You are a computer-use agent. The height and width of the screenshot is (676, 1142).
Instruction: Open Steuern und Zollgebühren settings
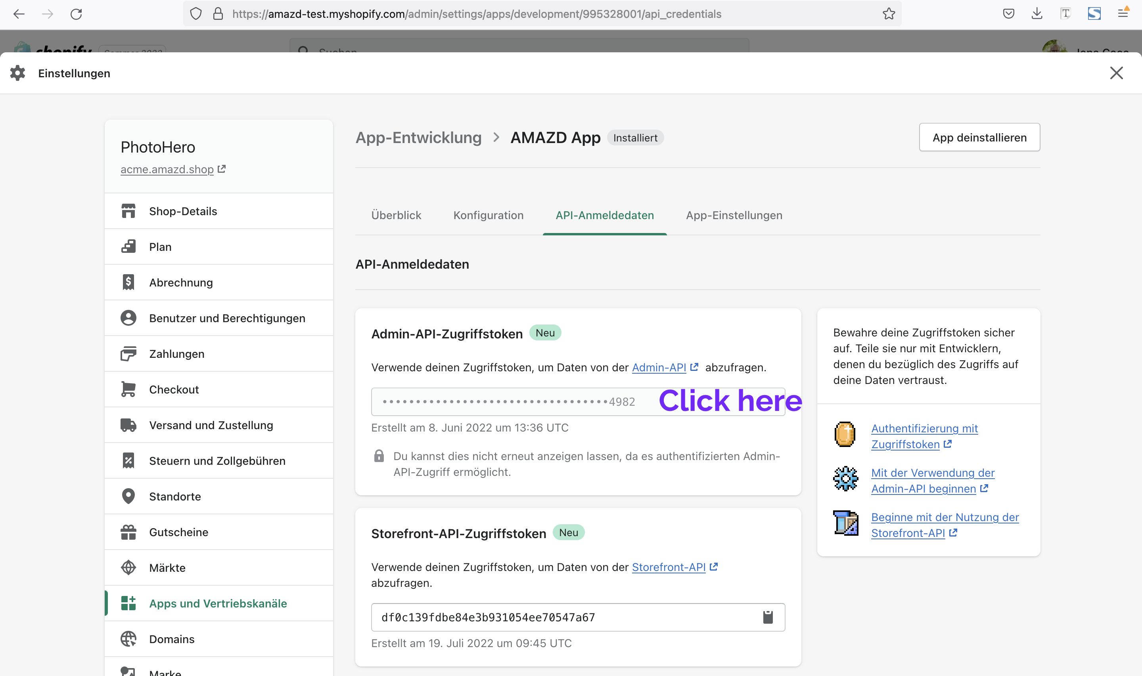coord(219,460)
